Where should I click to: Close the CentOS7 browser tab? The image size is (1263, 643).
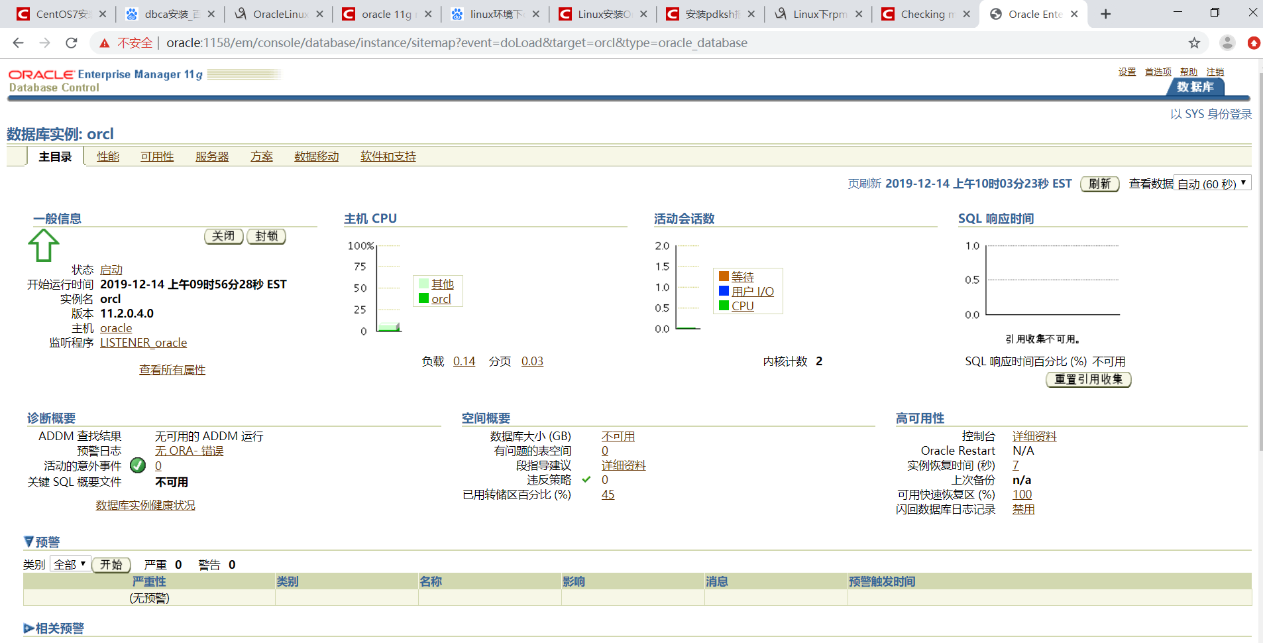coord(103,14)
